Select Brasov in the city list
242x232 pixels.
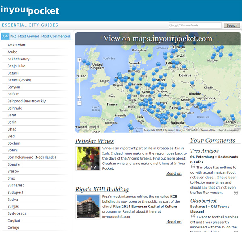pyautogui.click(x=13, y=171)
